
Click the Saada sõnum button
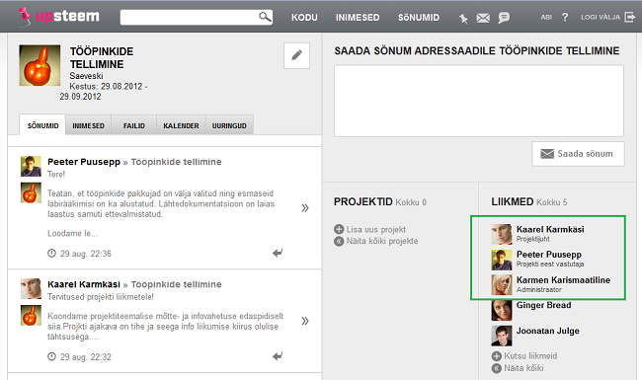click(578, 154)
